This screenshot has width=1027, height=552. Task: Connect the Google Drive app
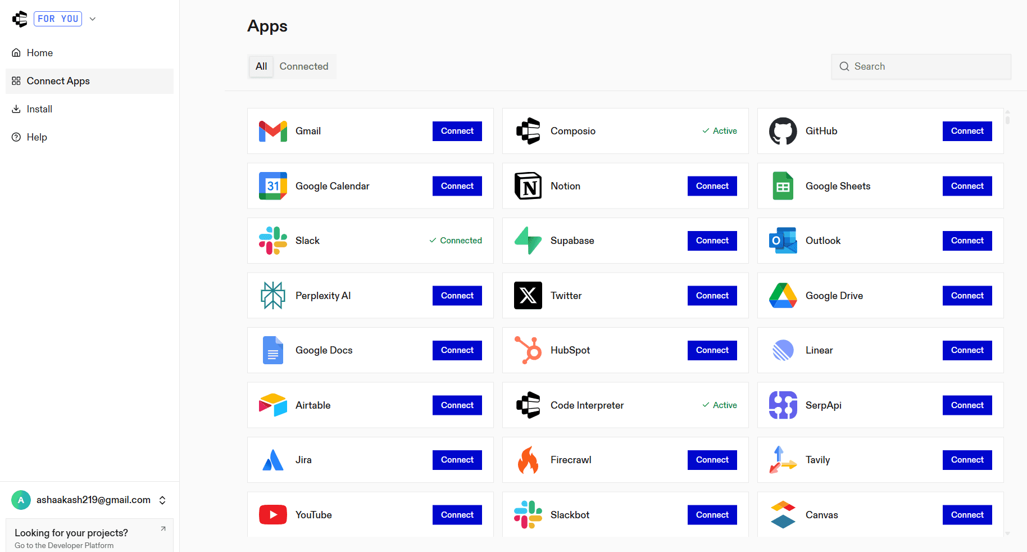[x=967, y=296]
